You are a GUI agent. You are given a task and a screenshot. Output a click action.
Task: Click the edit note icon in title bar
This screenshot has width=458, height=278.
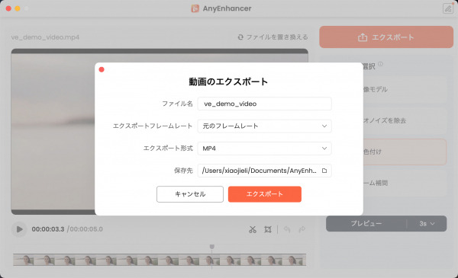448,8
